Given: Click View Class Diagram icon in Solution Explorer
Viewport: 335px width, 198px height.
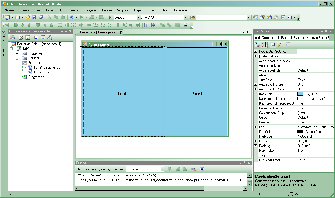Looking at the screenshot, I should (50, 37).
